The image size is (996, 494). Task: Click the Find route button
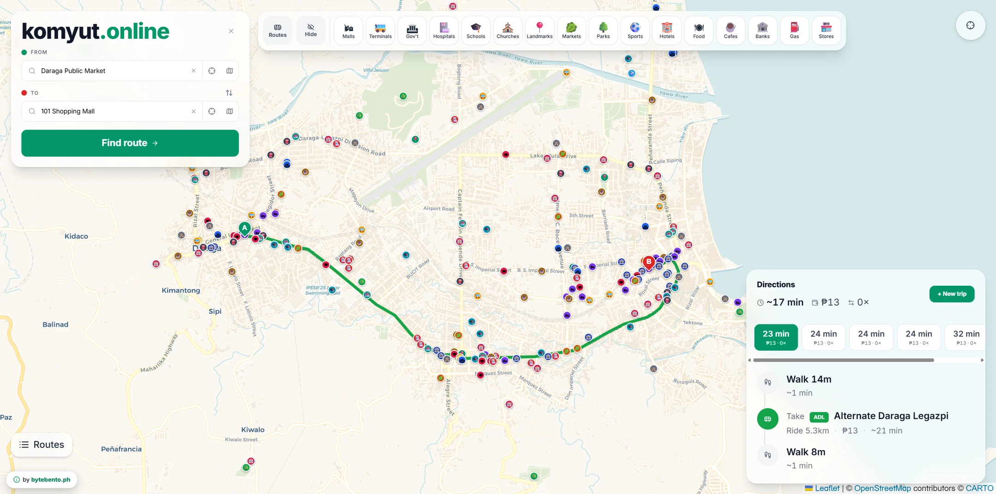[x=130, y=143]
